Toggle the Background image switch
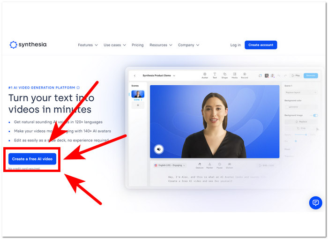The image size is (328, 239). (x=315, y=115)
